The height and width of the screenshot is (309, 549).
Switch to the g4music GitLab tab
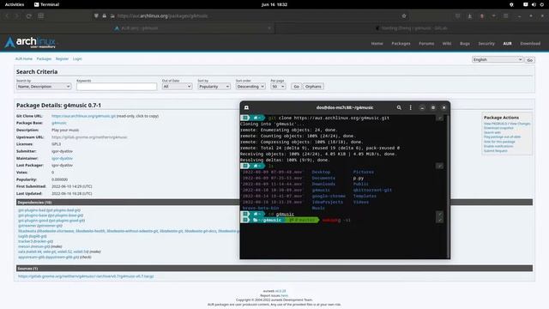pyautogui.click(x=412, y=28)
